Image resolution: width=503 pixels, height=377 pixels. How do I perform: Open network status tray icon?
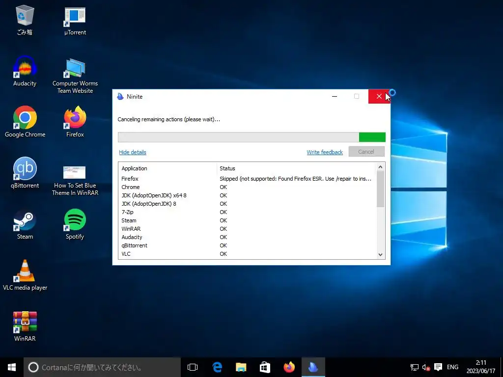(415, 367)
